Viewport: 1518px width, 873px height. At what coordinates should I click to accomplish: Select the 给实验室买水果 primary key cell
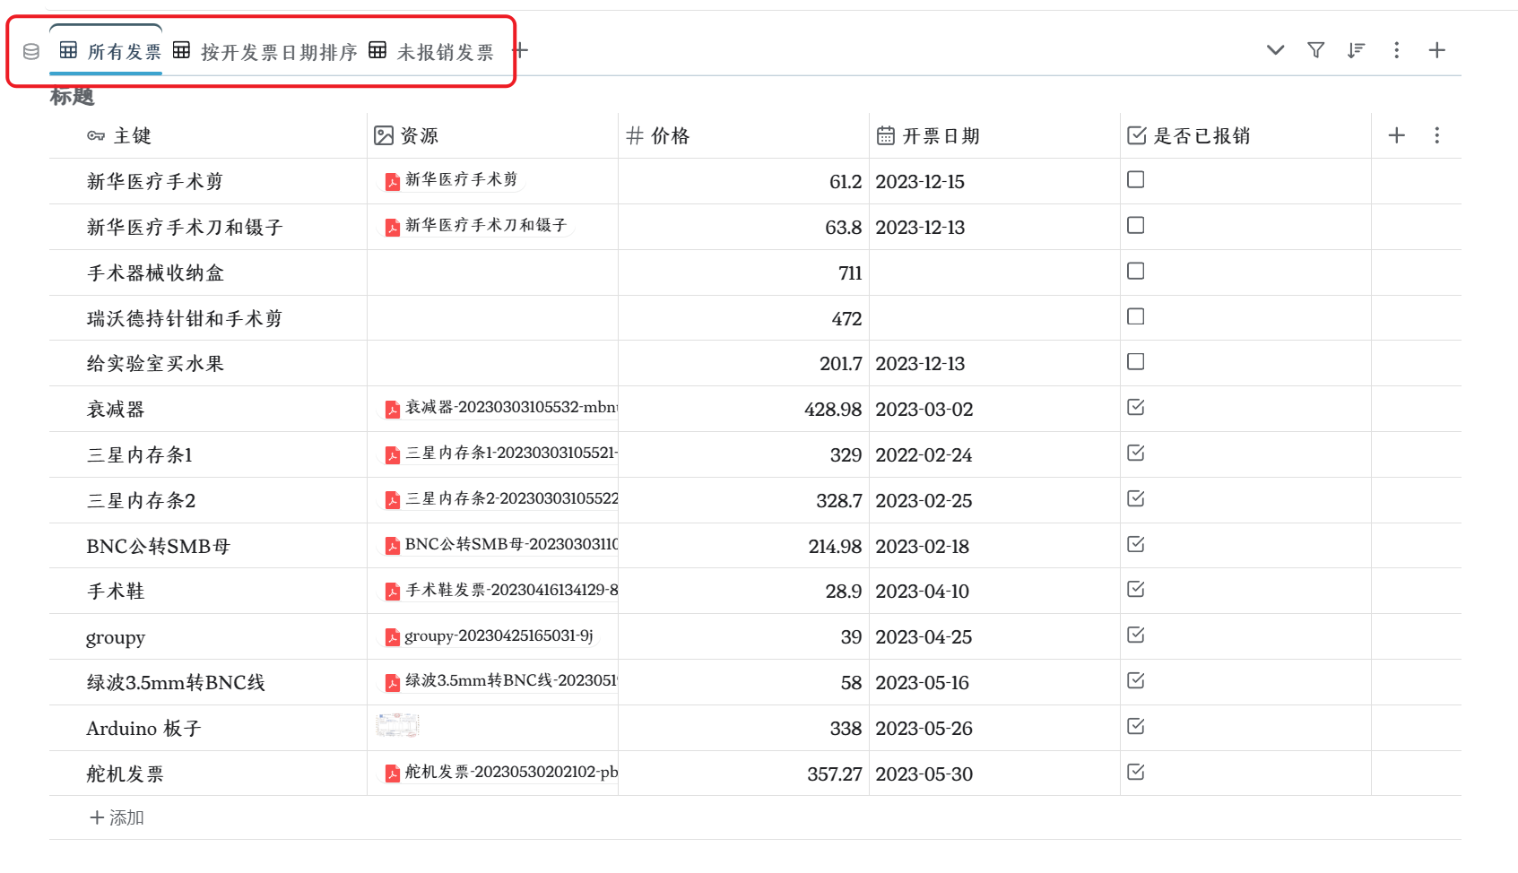coord(208,363)
